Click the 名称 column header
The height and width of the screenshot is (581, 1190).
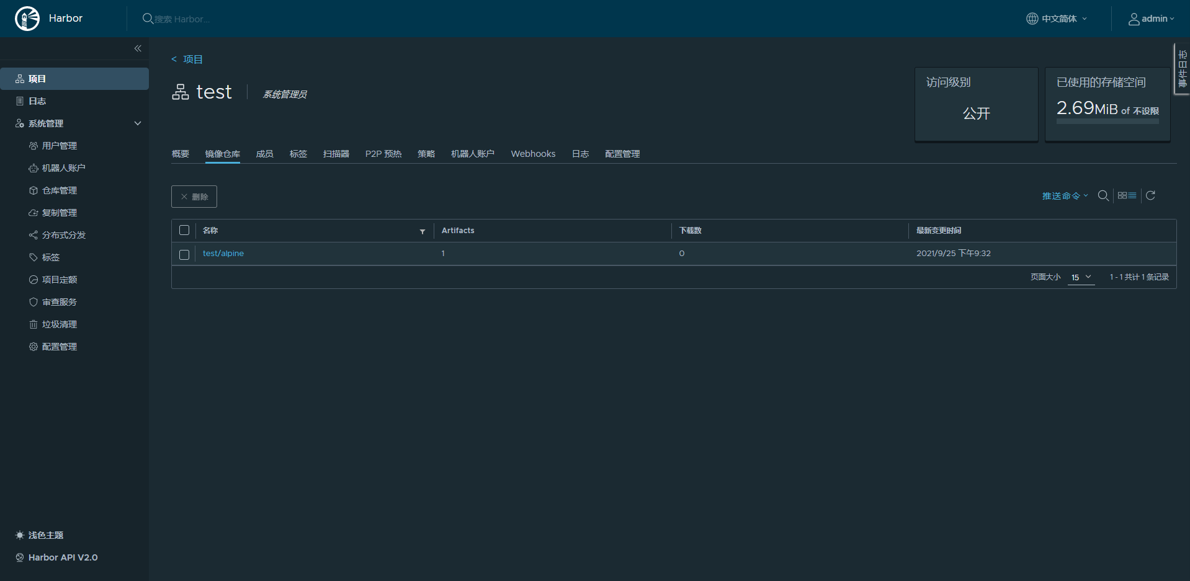[210, 231]
